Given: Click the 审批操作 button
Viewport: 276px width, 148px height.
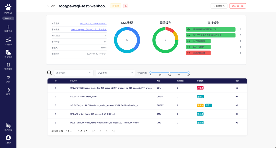Looking at the screenshot, I should [219, 6].
